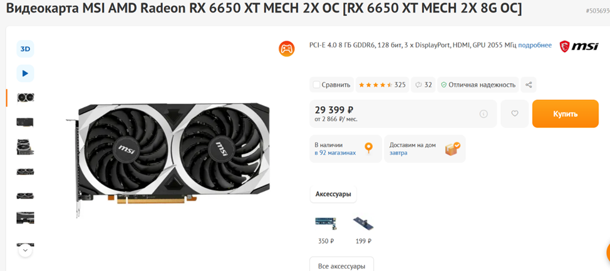
Task: Open the Аксессуары tab
Action: click(x=333, y=194)
